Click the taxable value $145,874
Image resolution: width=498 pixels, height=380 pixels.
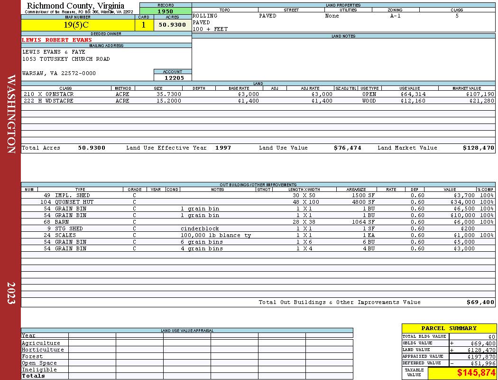(x=476, y=373)
